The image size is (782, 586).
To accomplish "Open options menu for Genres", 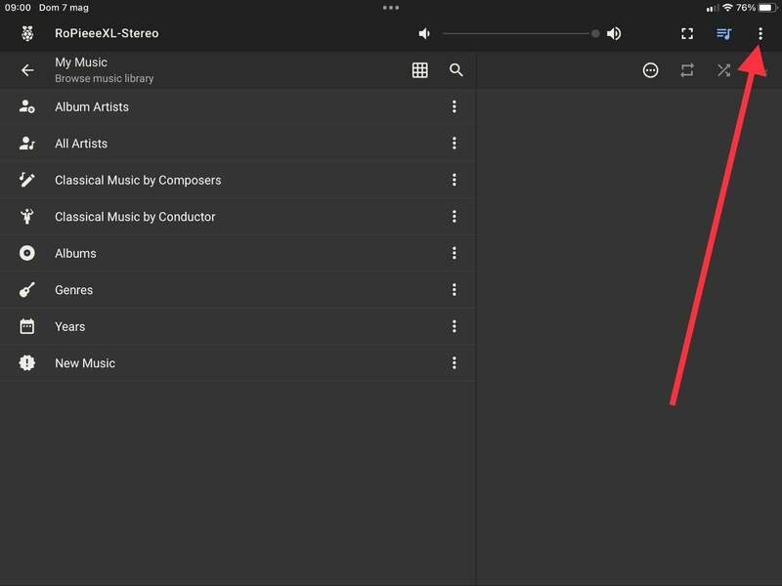I will click(454, 290).
